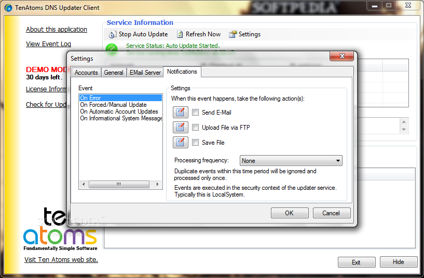The width and height of the screenshot is (424, 278).
Task: Open Send E-Mail edit options button
Action: pyautogui.click(x=181, y=113)
